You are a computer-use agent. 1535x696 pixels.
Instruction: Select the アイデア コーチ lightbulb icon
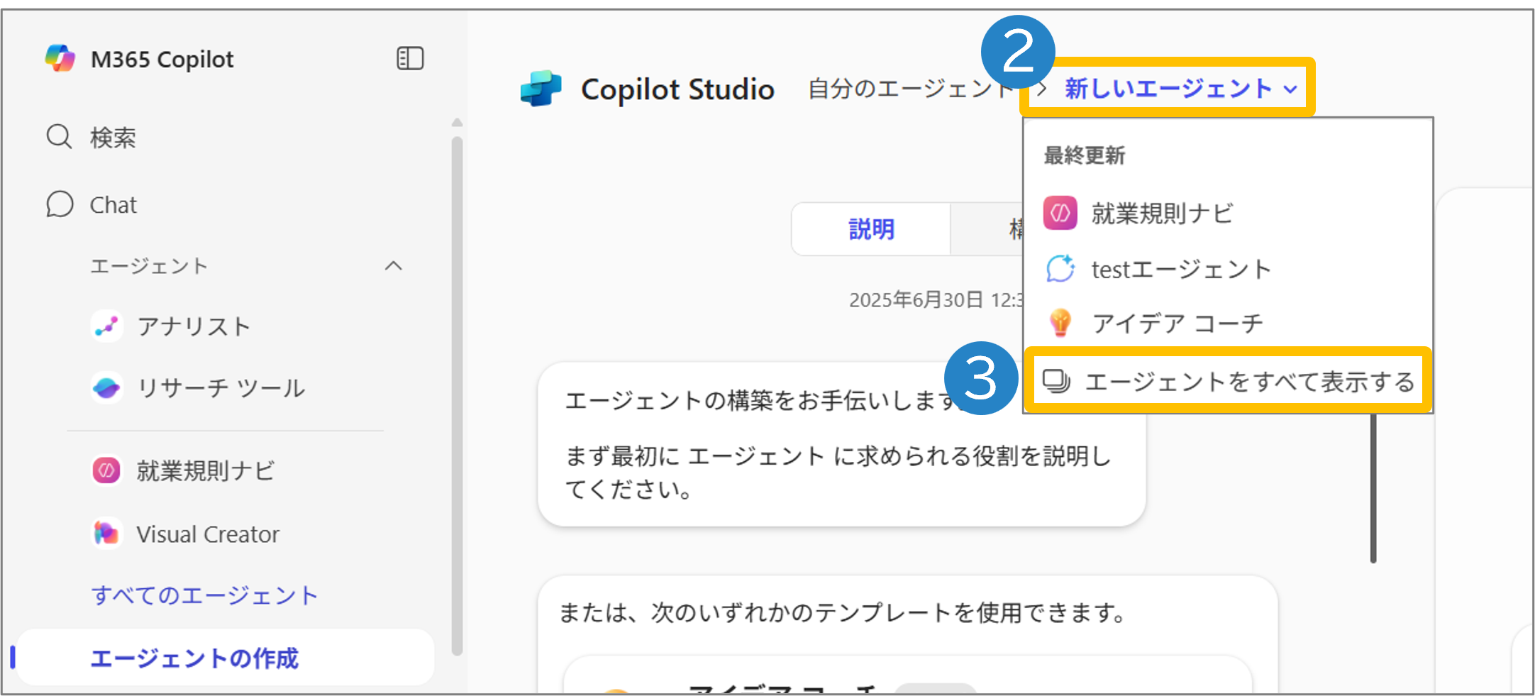1060,323
